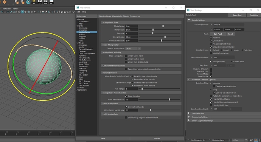Click the Eval shelf icon
The width and height of the screenshot is (261, 142).
click(x=45, y=2)
